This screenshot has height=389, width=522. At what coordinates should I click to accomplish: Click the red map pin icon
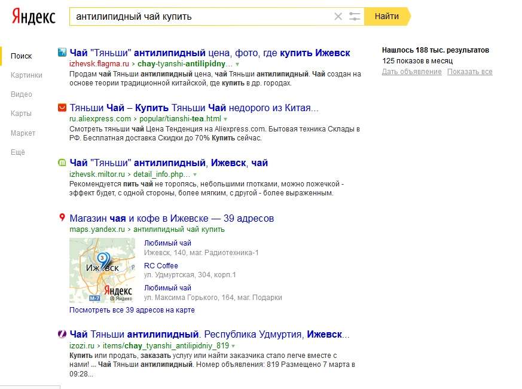click(x=62, y=218)
